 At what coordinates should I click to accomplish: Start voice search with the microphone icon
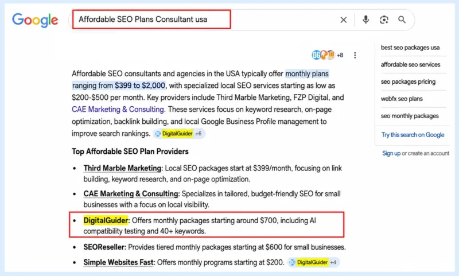pyautogui.click(x=365, y=20)
